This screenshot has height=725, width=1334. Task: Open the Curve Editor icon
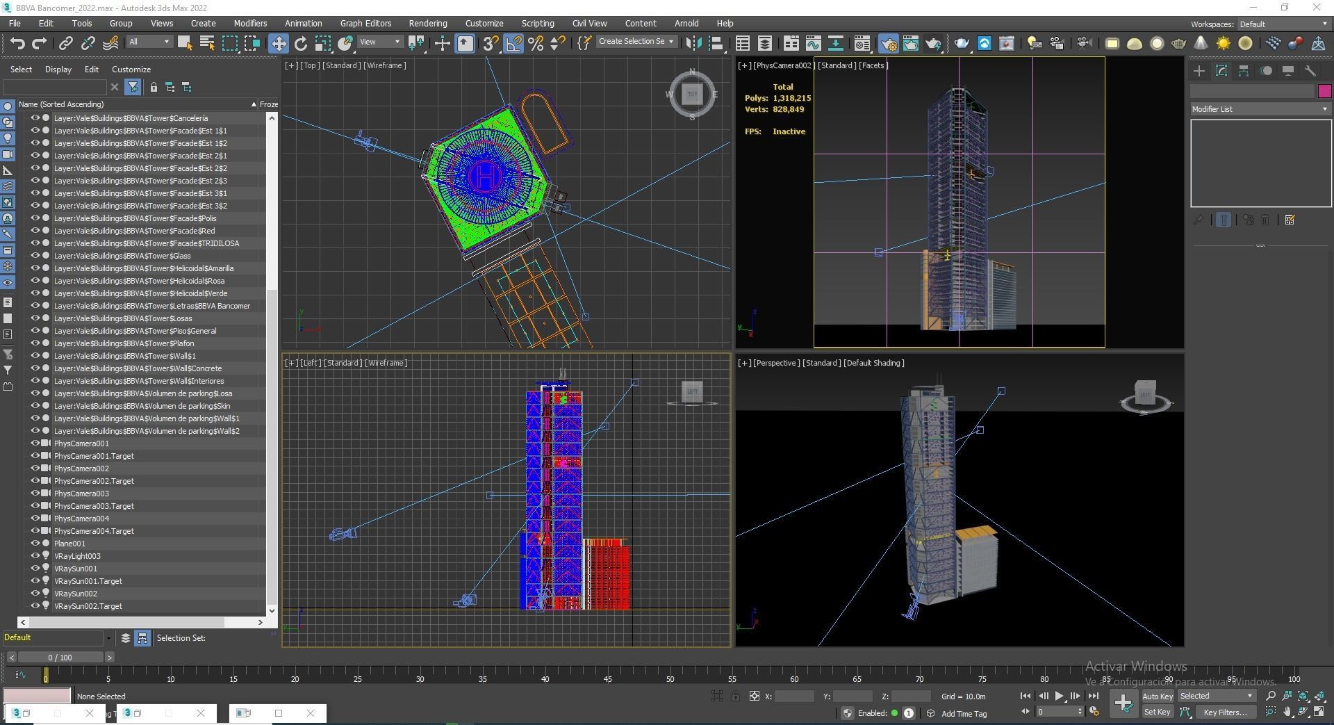click(x=813, y=43)
